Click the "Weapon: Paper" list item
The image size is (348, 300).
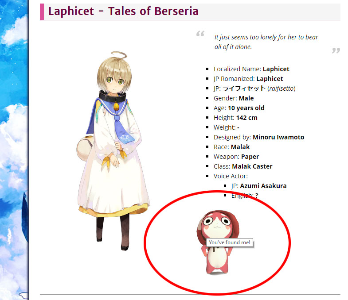(236, 157)
